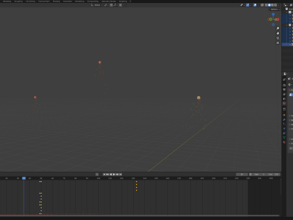Open the UV Editing workspace tab
Image resolution: width=293 pixels, height=220 pixels.
click(x=31, y=1)
